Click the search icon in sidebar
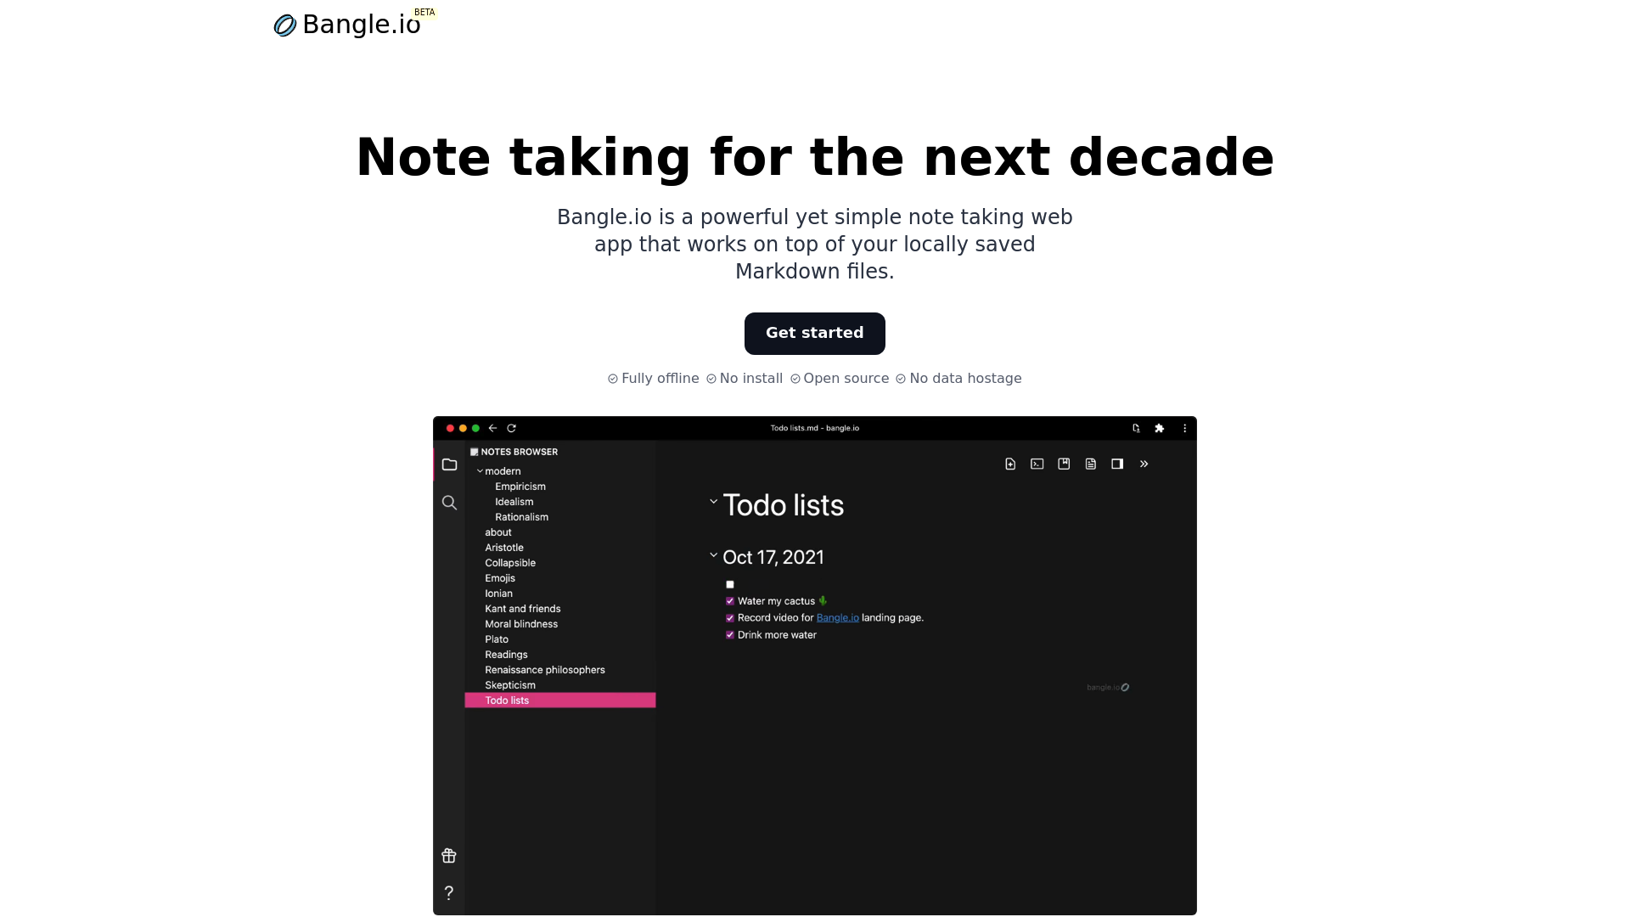The image size is (1630, 917). pos(449,502)
